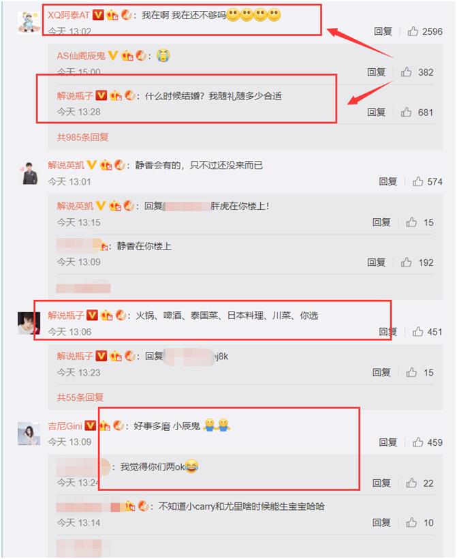Click verified V badge beside 解说英凯 at 13:01
The width and height of the screenshot is (457, 559).
(91, 165)
